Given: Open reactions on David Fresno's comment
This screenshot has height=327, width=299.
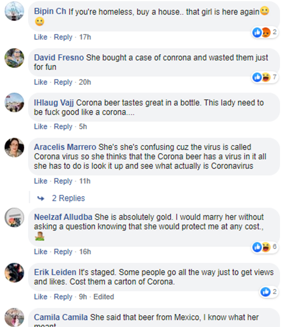Looking at the screenshot, I should [262, 77].
